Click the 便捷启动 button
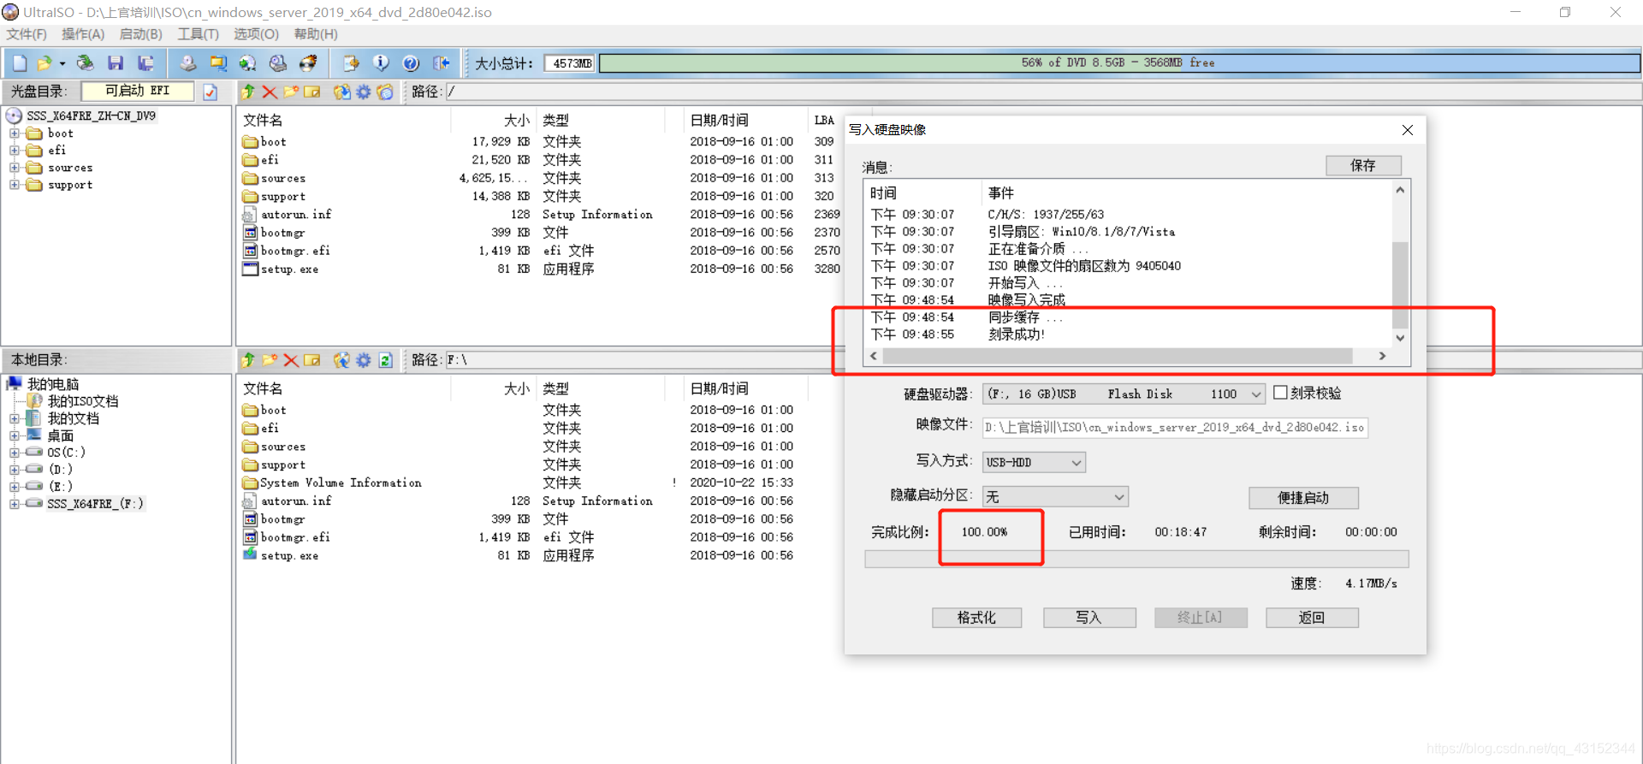Screen dimensions: 1643x764 (x=1303, y=498)
